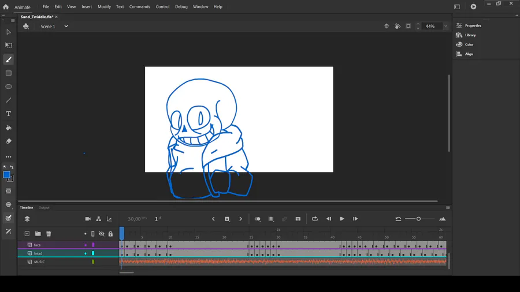Close the Sand_Twiddle.fla document tab
The image size is (520, 292).
coord(57,17)
